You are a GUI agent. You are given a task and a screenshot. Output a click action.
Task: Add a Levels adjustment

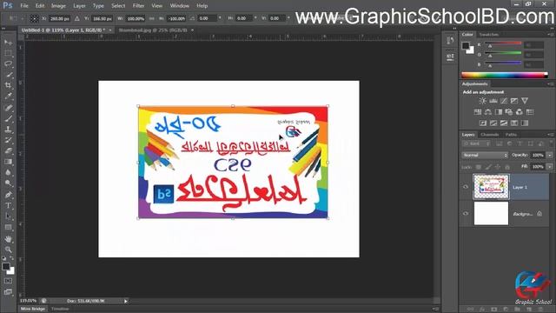point(493,101)
